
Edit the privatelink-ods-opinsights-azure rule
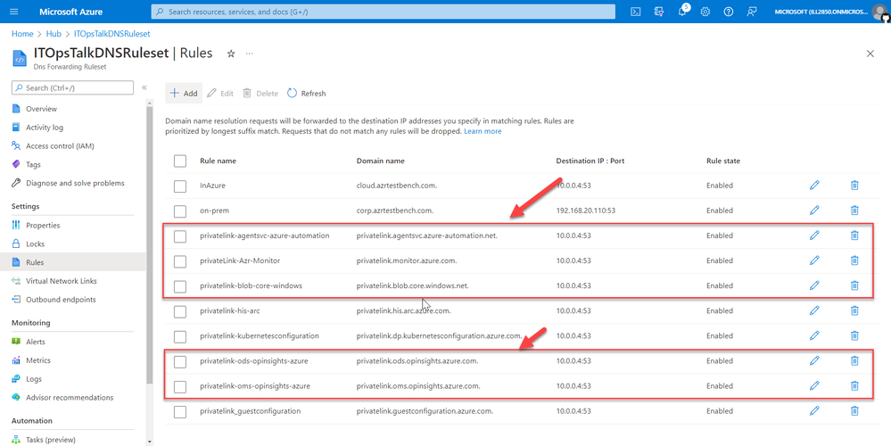click(814, 360)
